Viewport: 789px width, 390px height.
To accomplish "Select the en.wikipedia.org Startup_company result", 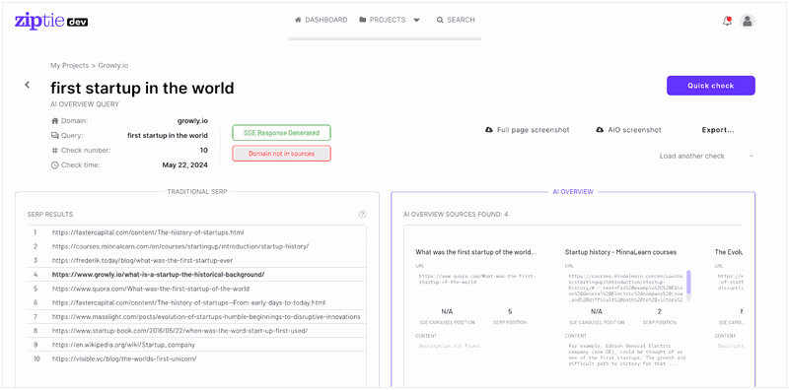I will coord(196,345).
